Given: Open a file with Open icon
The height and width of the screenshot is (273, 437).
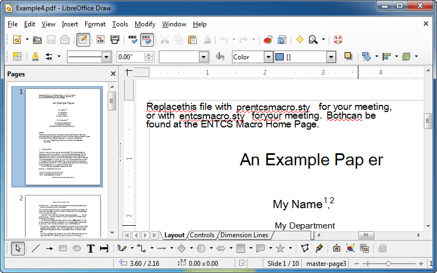Looking at the screenshot, I should tap(37, 40).
